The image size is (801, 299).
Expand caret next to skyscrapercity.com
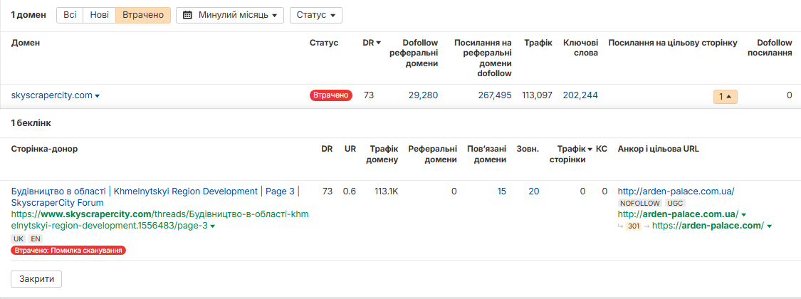(x=97, y=95)
